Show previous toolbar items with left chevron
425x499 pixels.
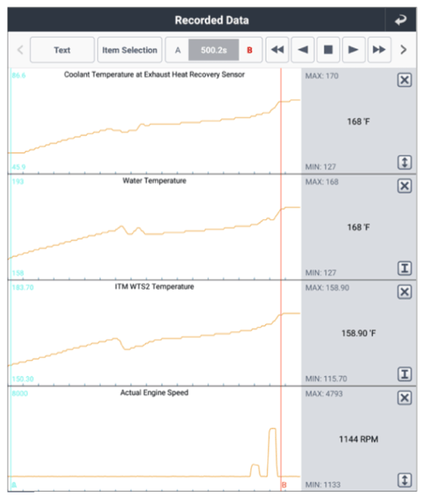pos(21,49)
